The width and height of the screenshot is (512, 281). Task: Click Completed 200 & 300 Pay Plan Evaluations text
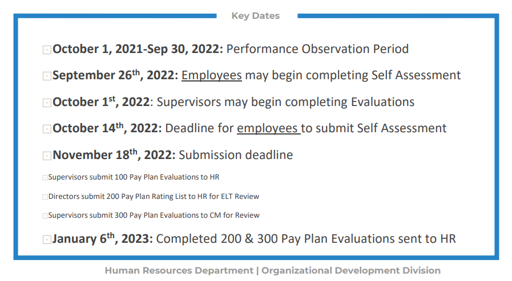[306, 239]
